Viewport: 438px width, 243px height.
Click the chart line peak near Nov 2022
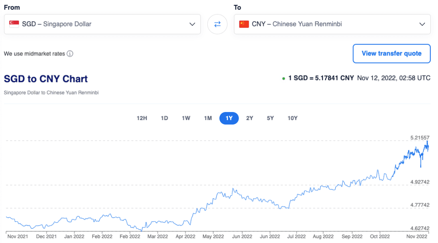[x=427, y=142]
